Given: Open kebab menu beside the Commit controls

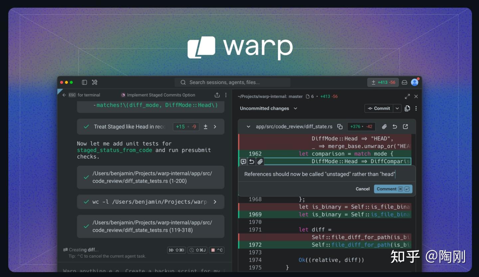Looking at the screenshot, I should coord(416,108).
